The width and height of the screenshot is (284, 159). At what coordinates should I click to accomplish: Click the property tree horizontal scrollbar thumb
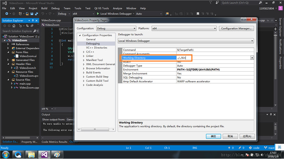click(95, 129)
